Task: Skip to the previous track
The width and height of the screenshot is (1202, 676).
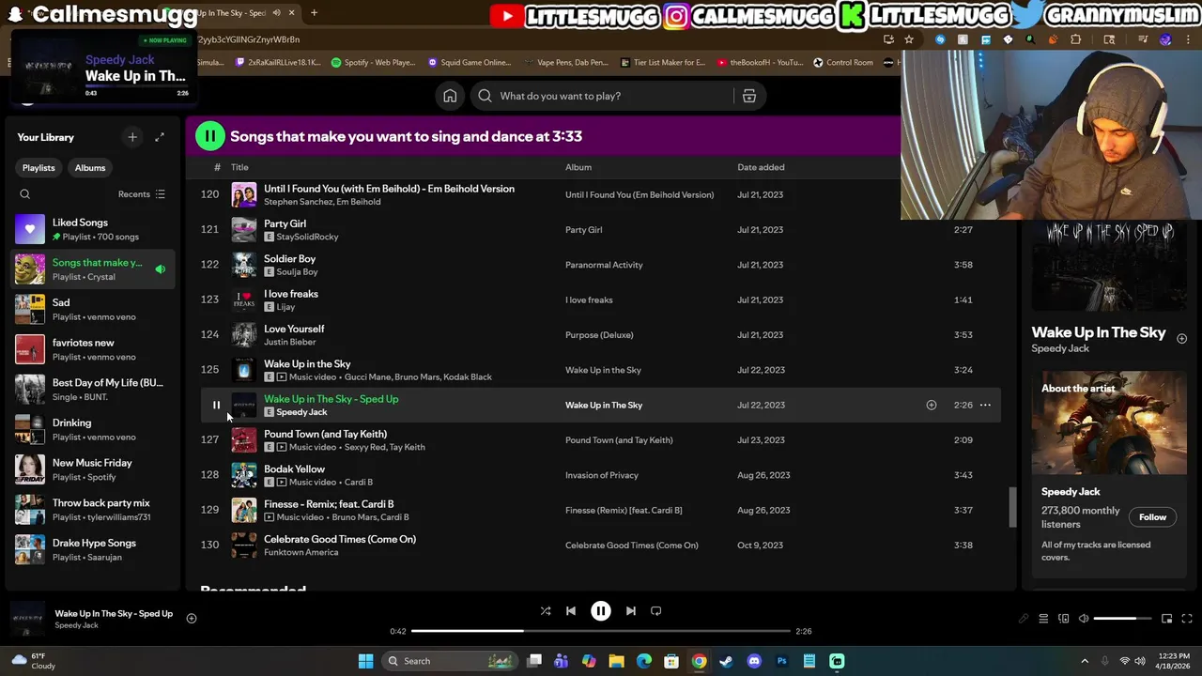Action: point(571,611)
